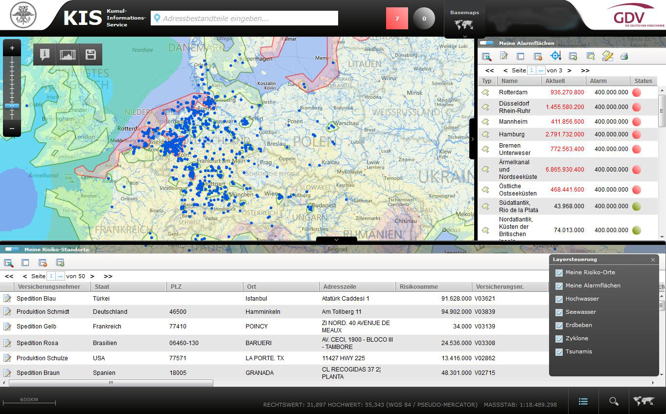This screenshot has width=666, height=414.
Task: Uncheck the Meine Risiko-Orte layer
Action: pos(559,272)
